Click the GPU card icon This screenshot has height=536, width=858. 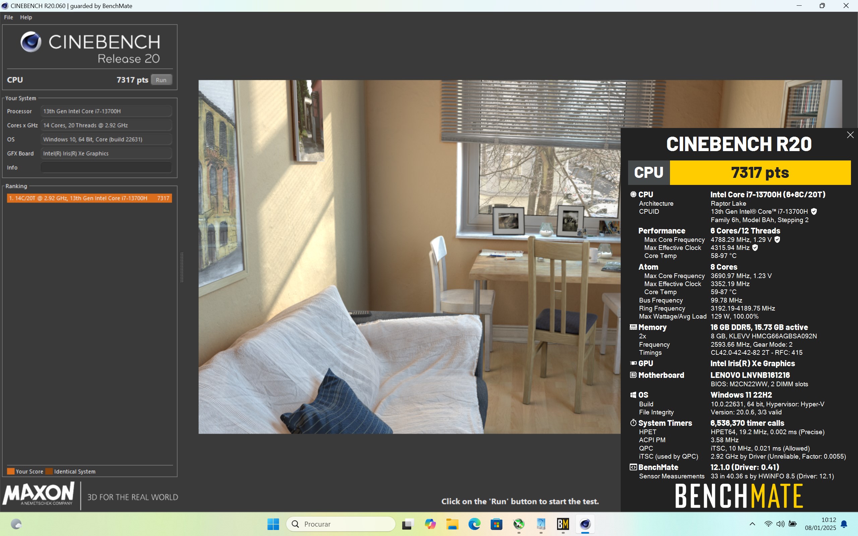[633, 363]
